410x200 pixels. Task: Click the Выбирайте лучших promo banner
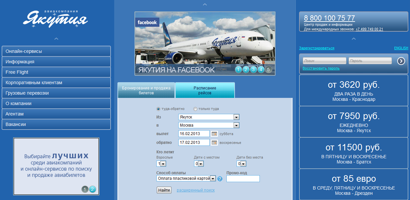(x=56, y=166)
